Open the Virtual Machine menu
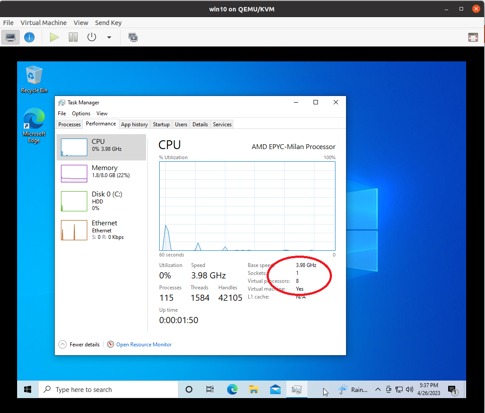The image size is (485, 413). tap(43, 23)
